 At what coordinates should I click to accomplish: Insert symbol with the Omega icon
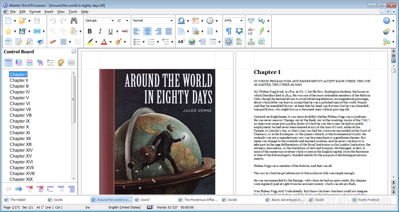tap(181, 21)
